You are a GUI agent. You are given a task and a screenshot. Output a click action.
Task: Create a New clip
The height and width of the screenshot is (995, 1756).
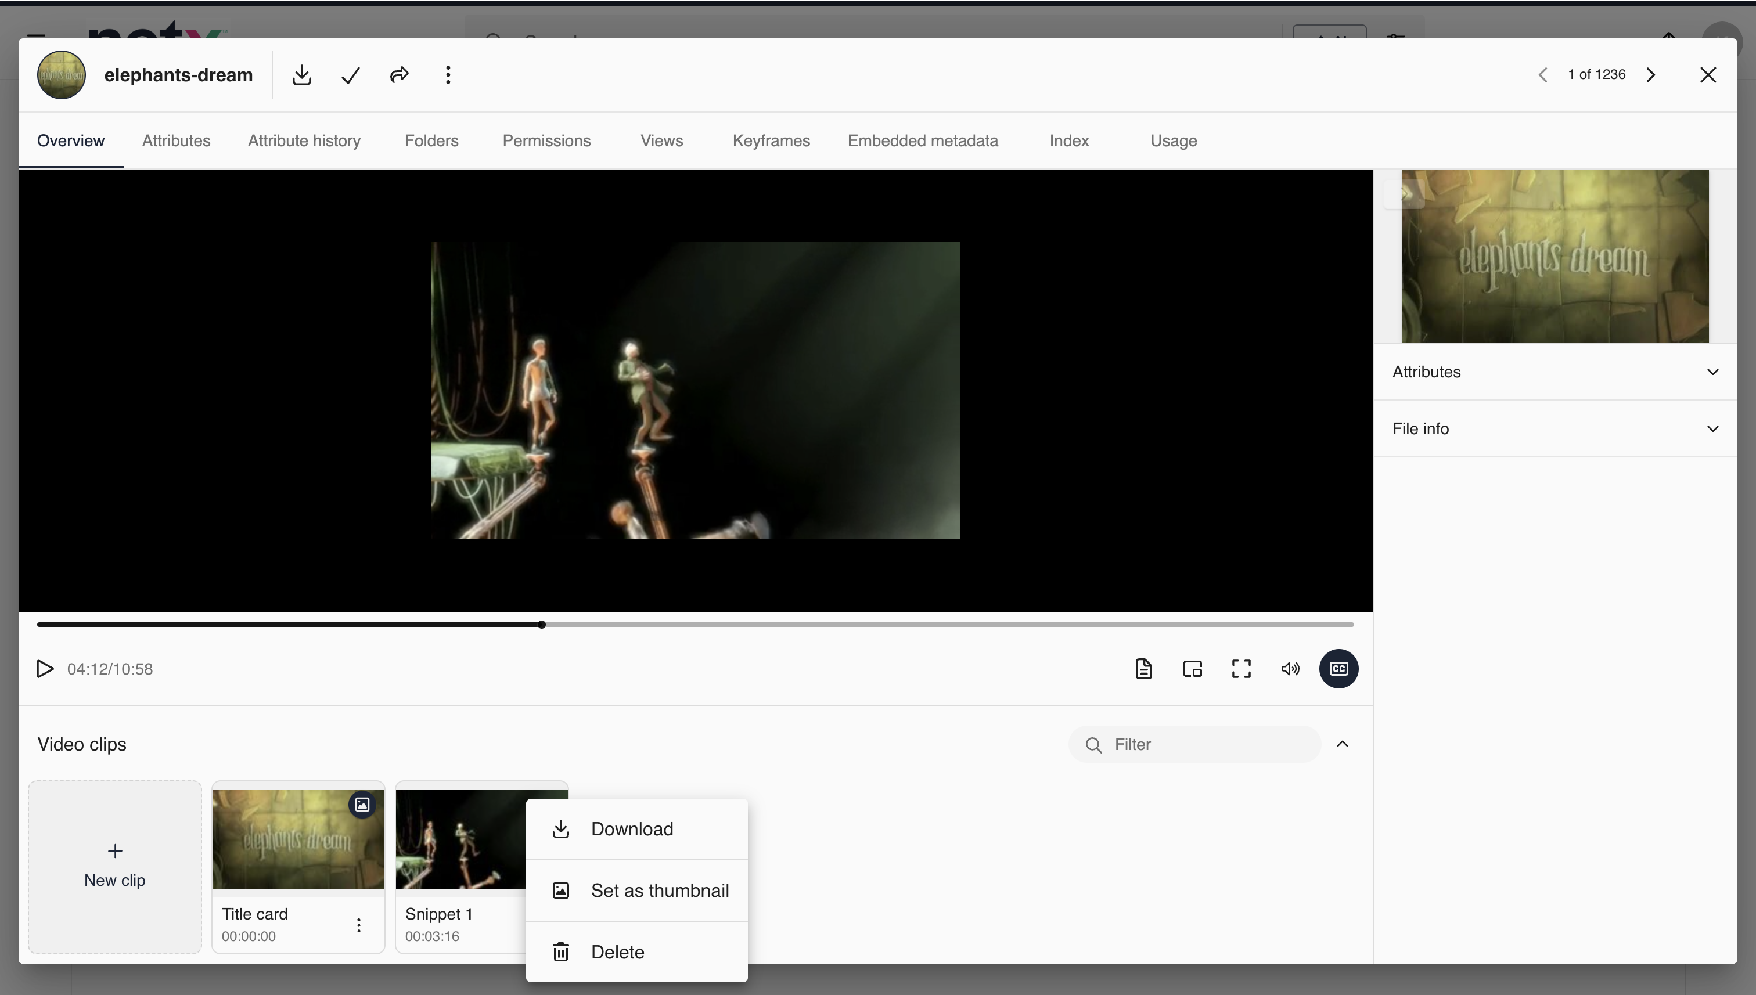pos(115,867)
